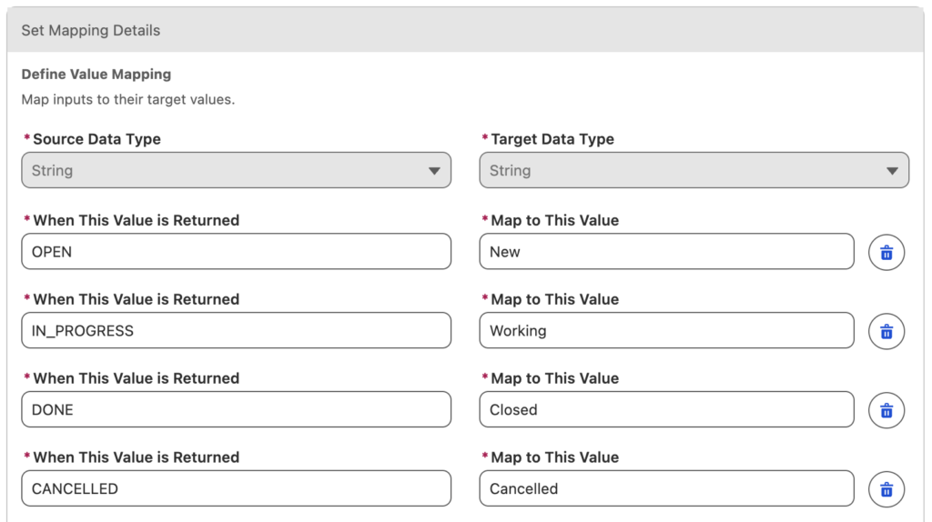Click the Define Value Mapping heading

coord(96,75)
